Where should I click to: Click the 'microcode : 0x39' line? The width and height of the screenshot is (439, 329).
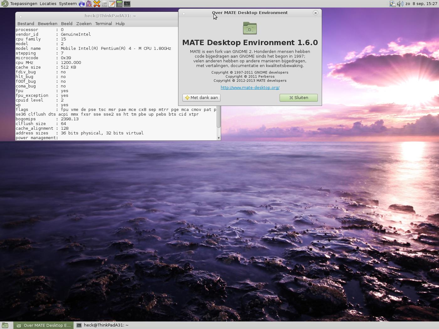coord(43,58)
